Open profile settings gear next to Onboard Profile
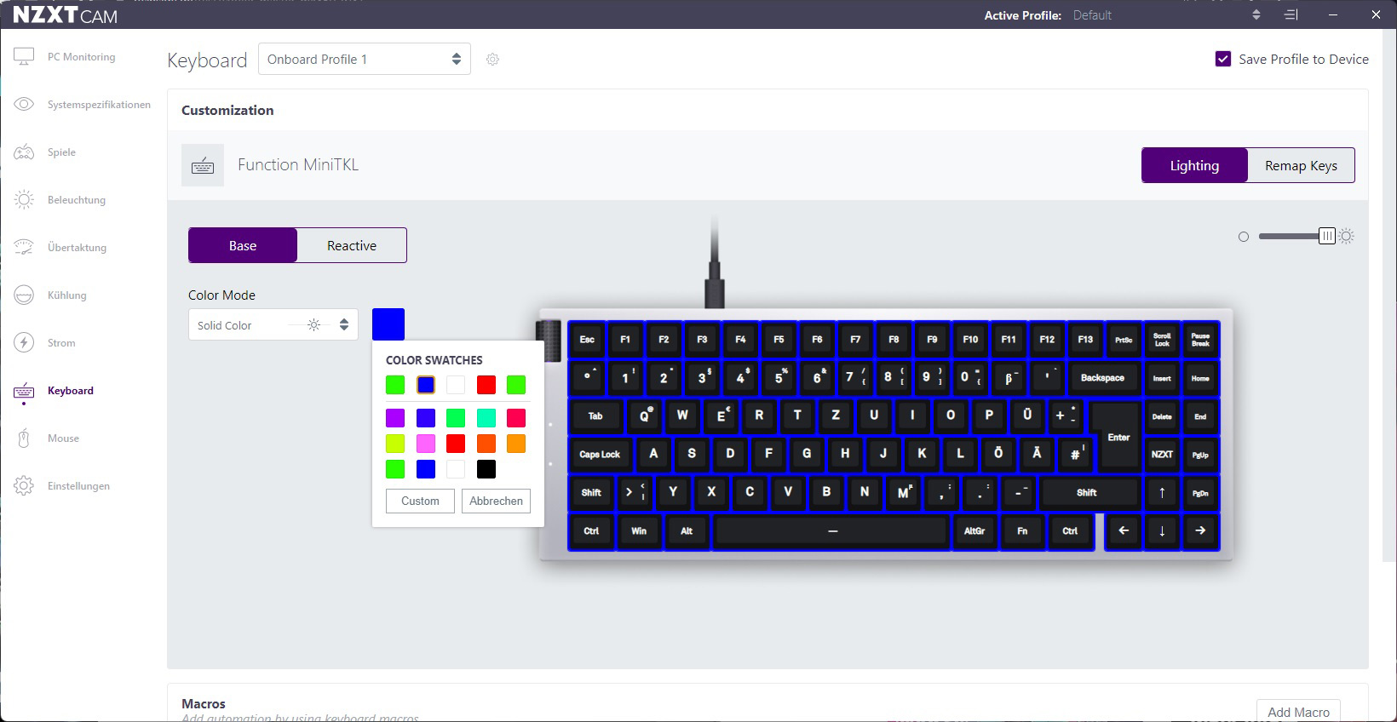Screen dimensions: 1397x722 (492, 60)
